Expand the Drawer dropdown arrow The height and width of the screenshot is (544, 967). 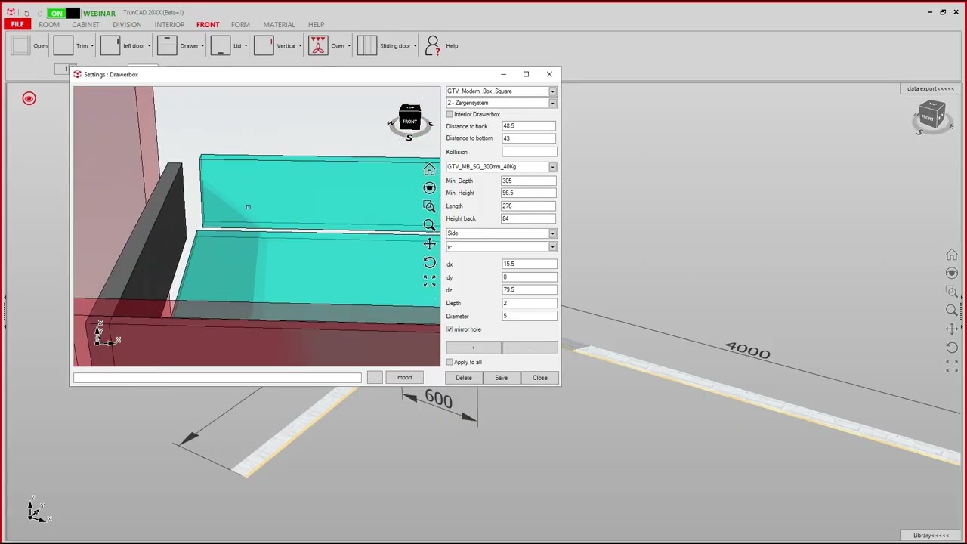pyautogui.click(x=202, y=46)
